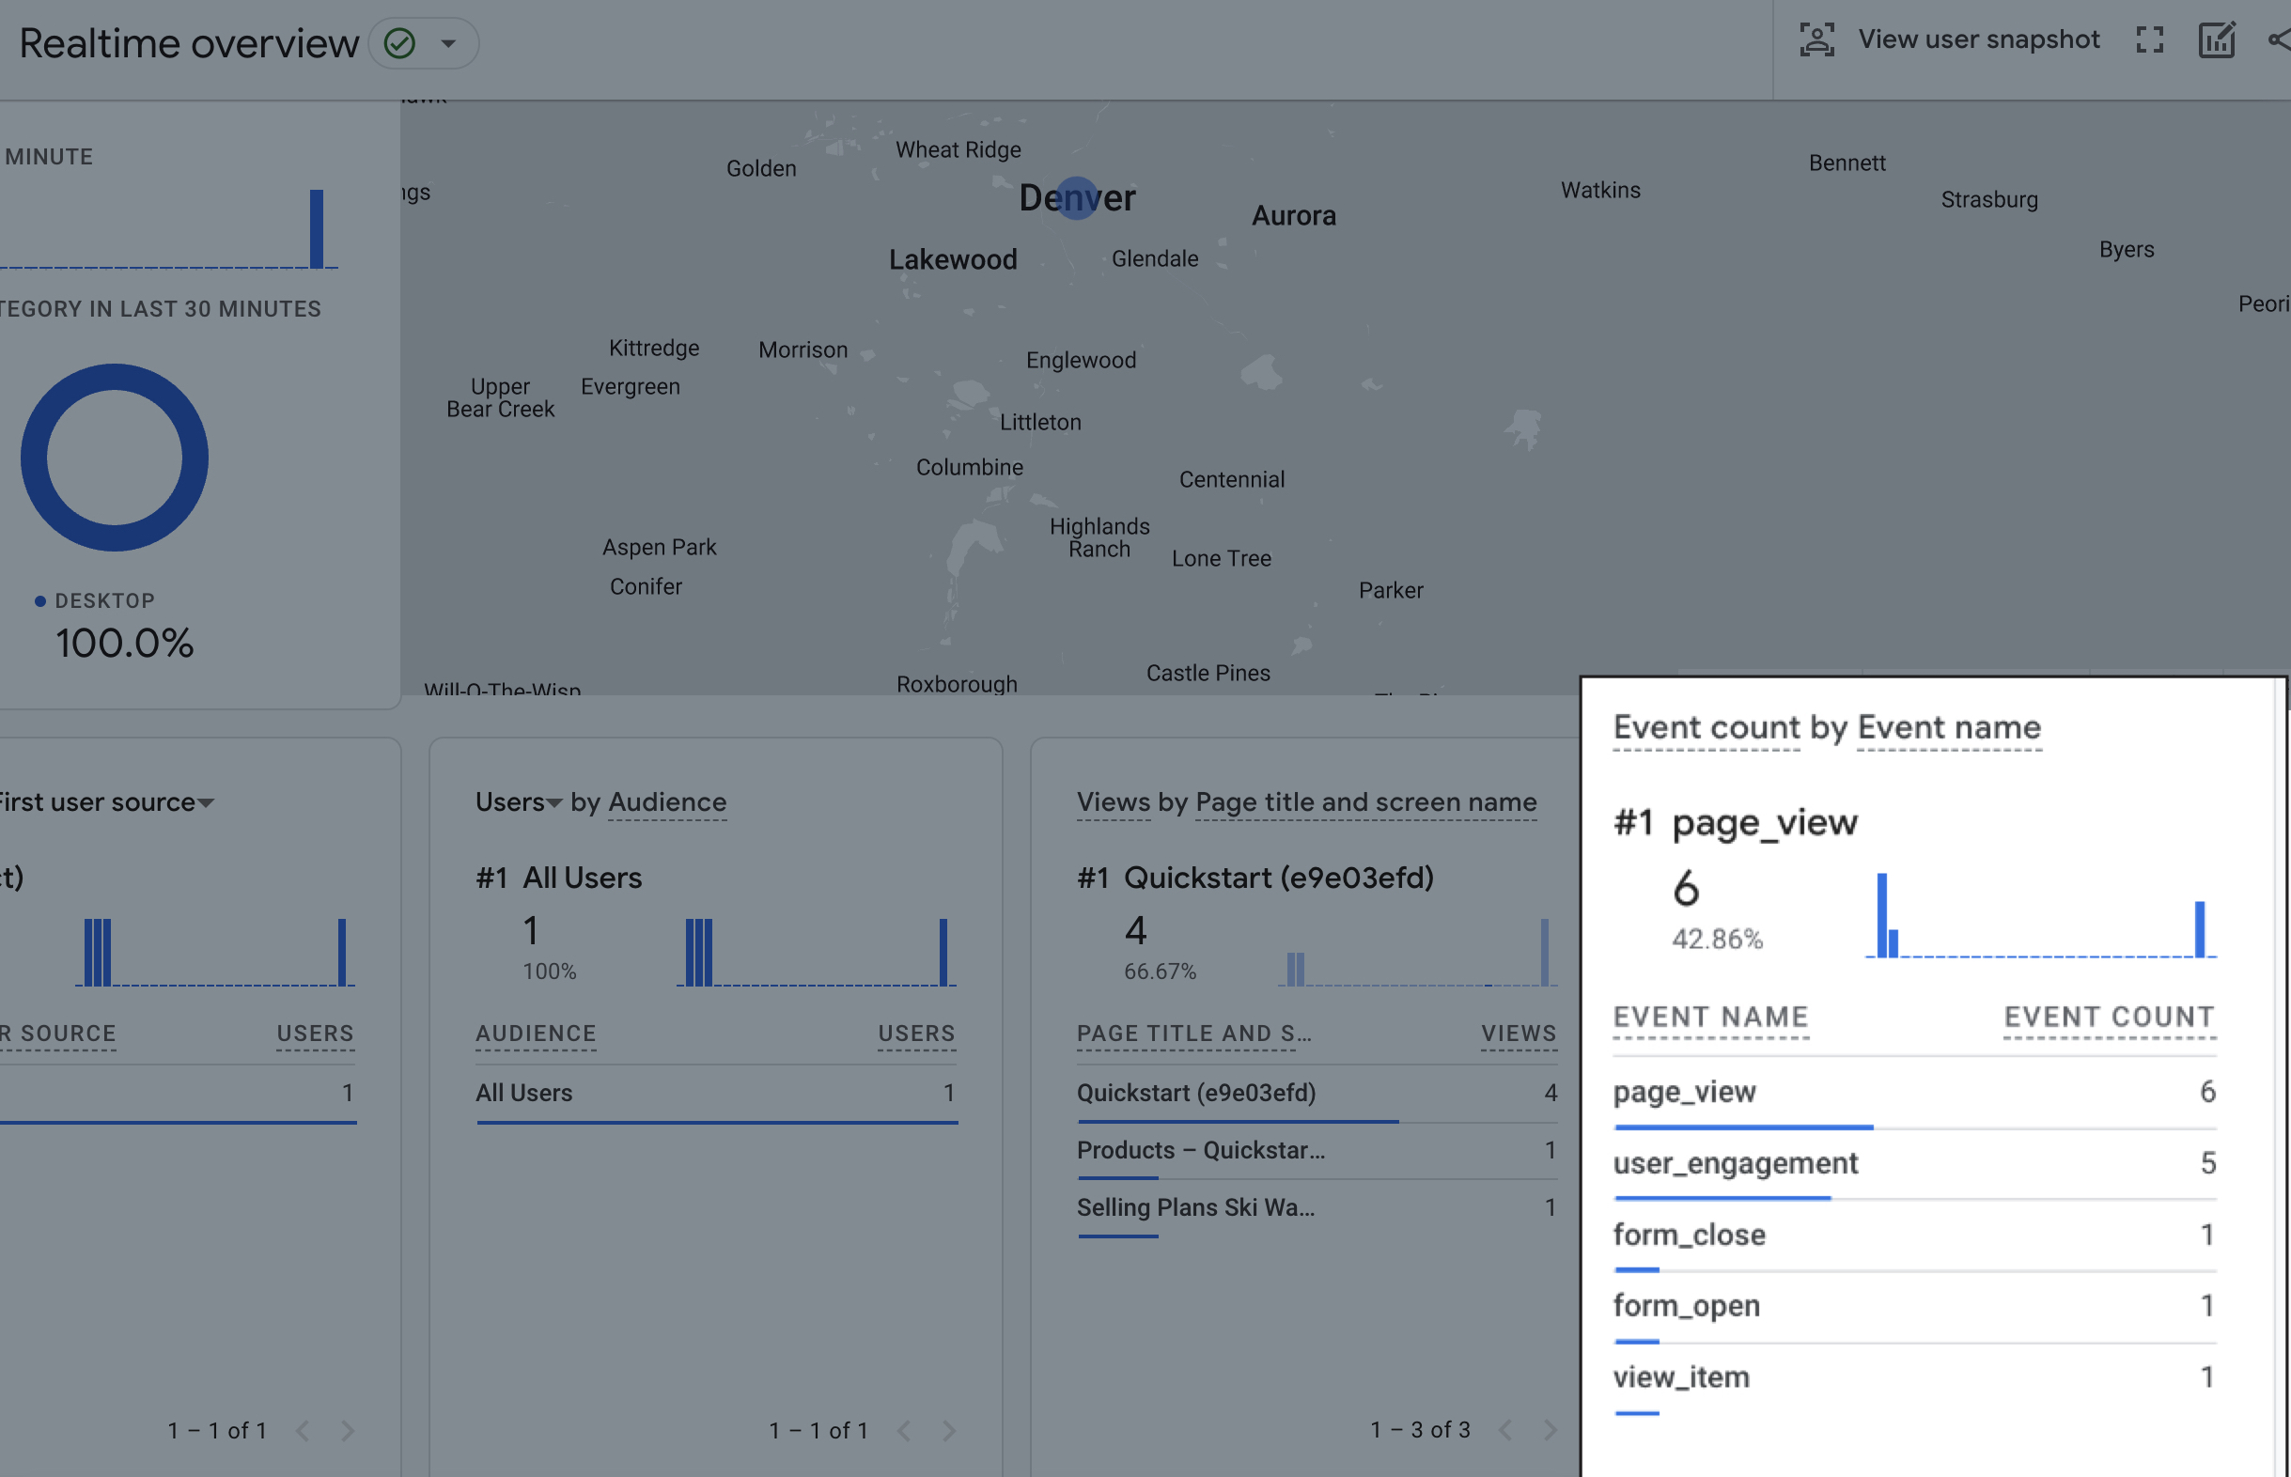Click the share icon at top right
This screenshot has height=1477, width=2291.
2279,40
